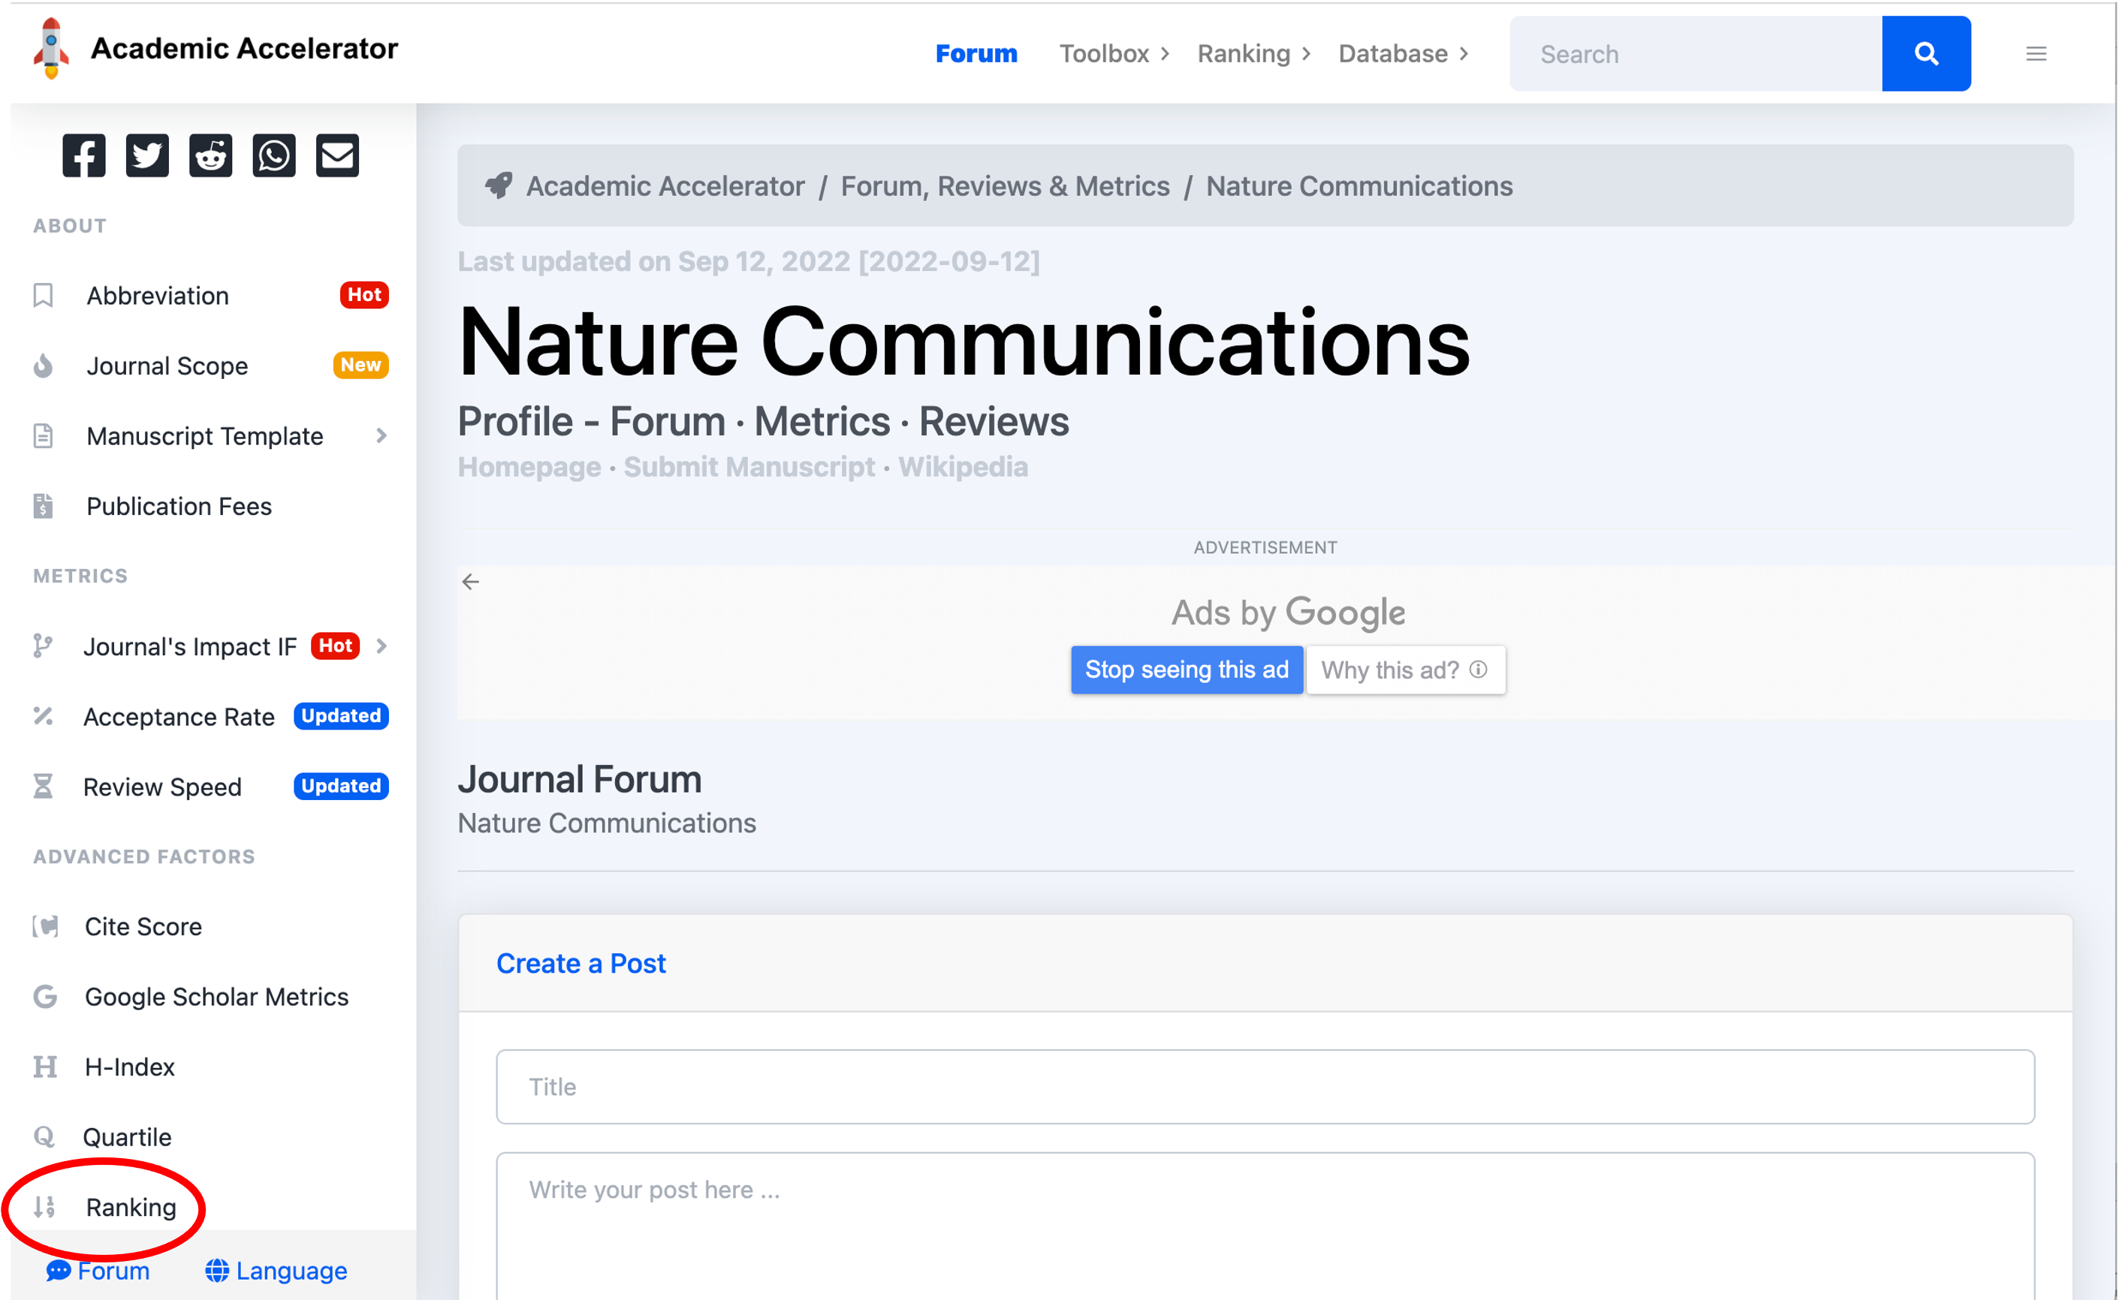Click Create a Post heading link
This screenshot has width=2120, height=1300.
click(x=581, y=962)
